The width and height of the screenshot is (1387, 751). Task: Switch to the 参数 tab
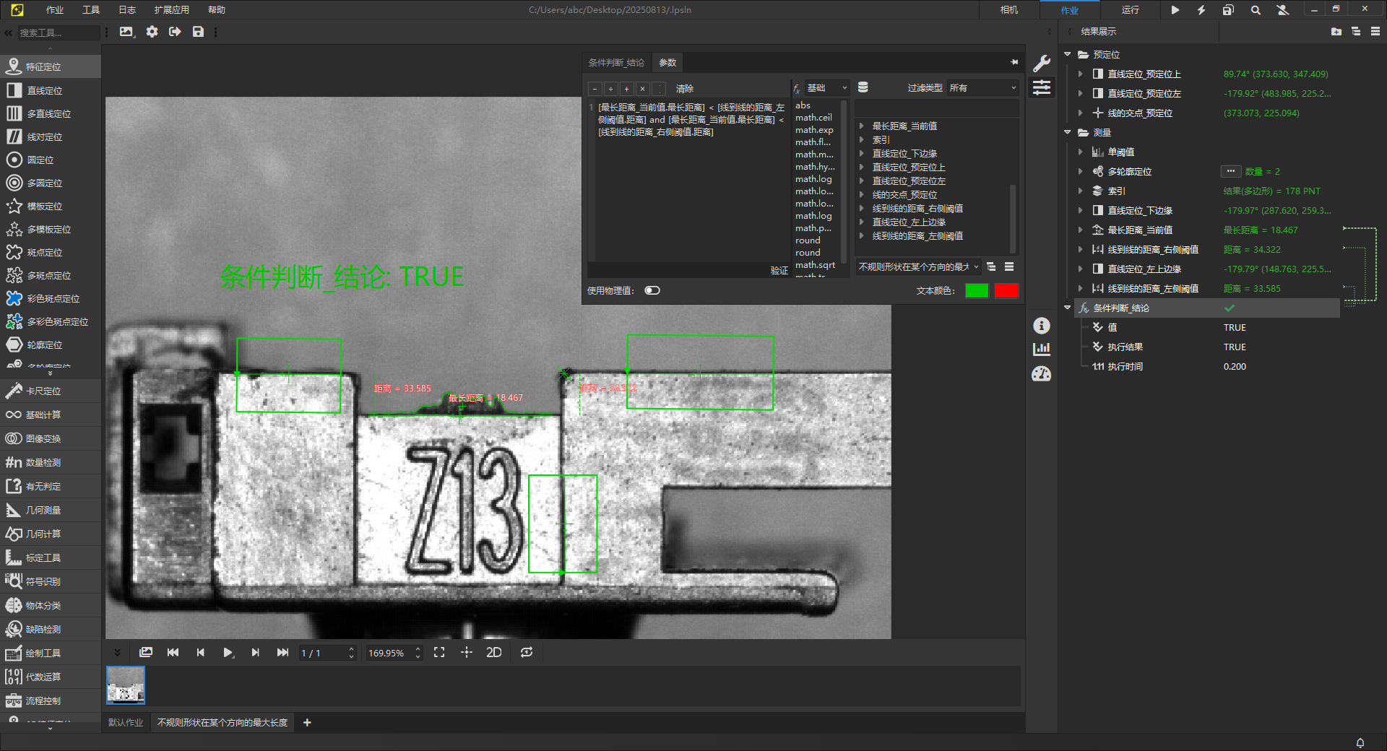[667, 63]
